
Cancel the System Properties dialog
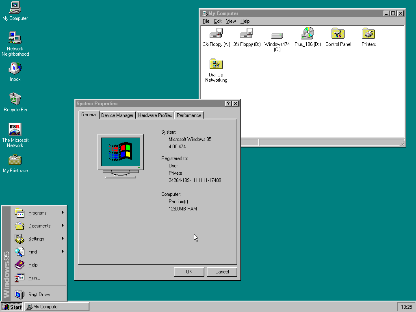tap(222, 272)
